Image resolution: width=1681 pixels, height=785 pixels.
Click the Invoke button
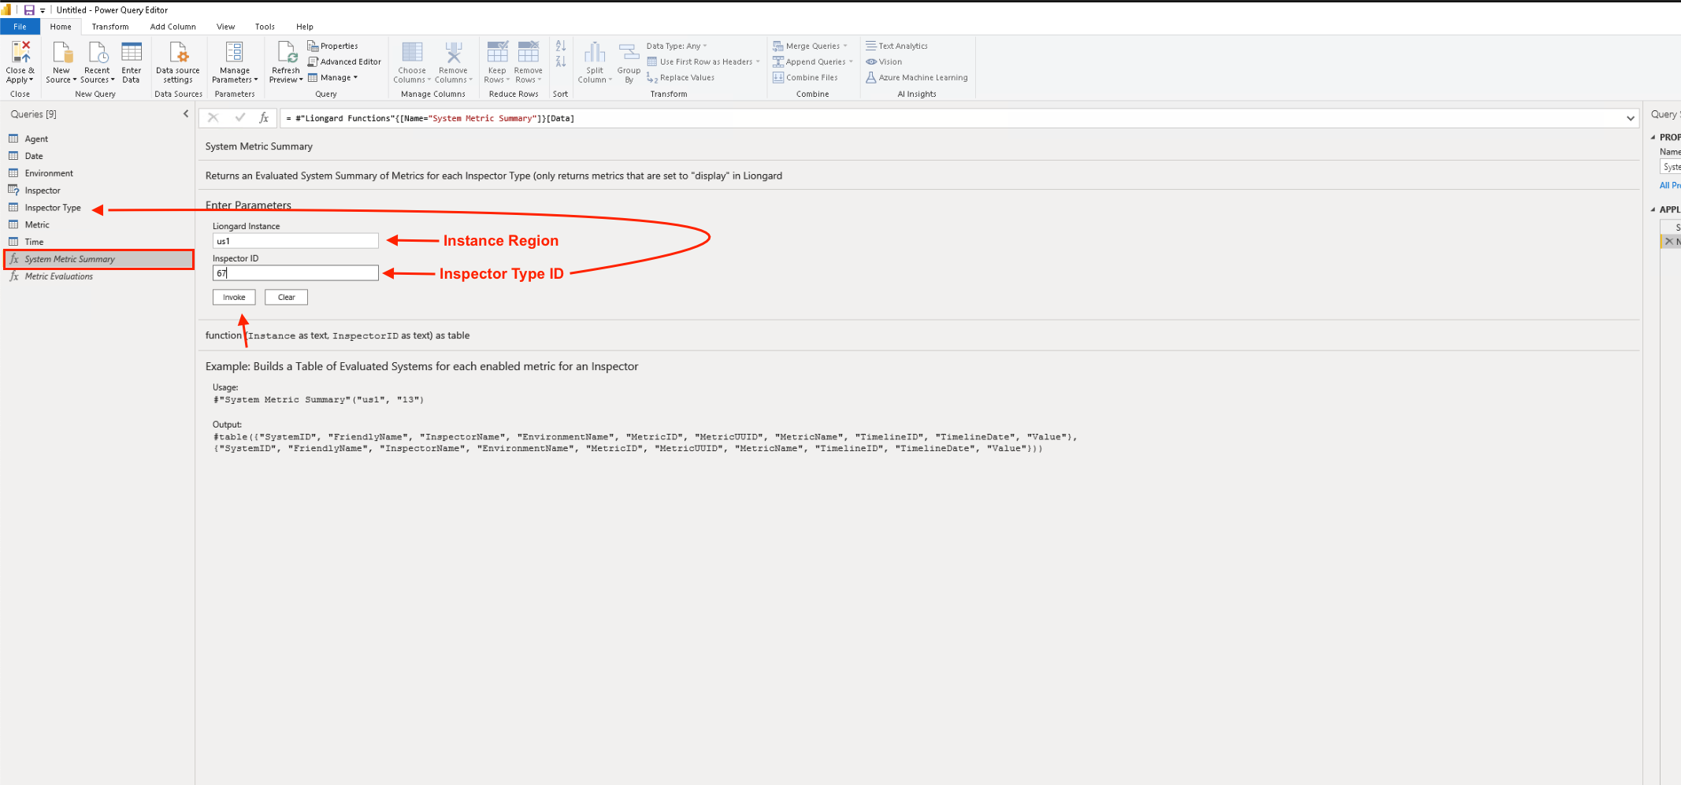[234, 297]
